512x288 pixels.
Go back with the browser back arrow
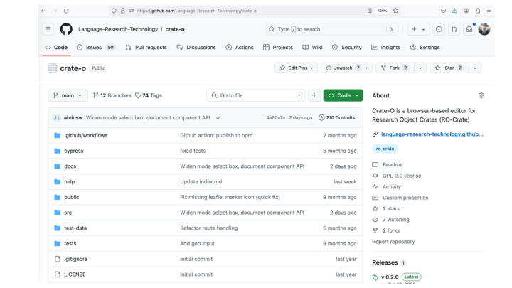(43, 11)
